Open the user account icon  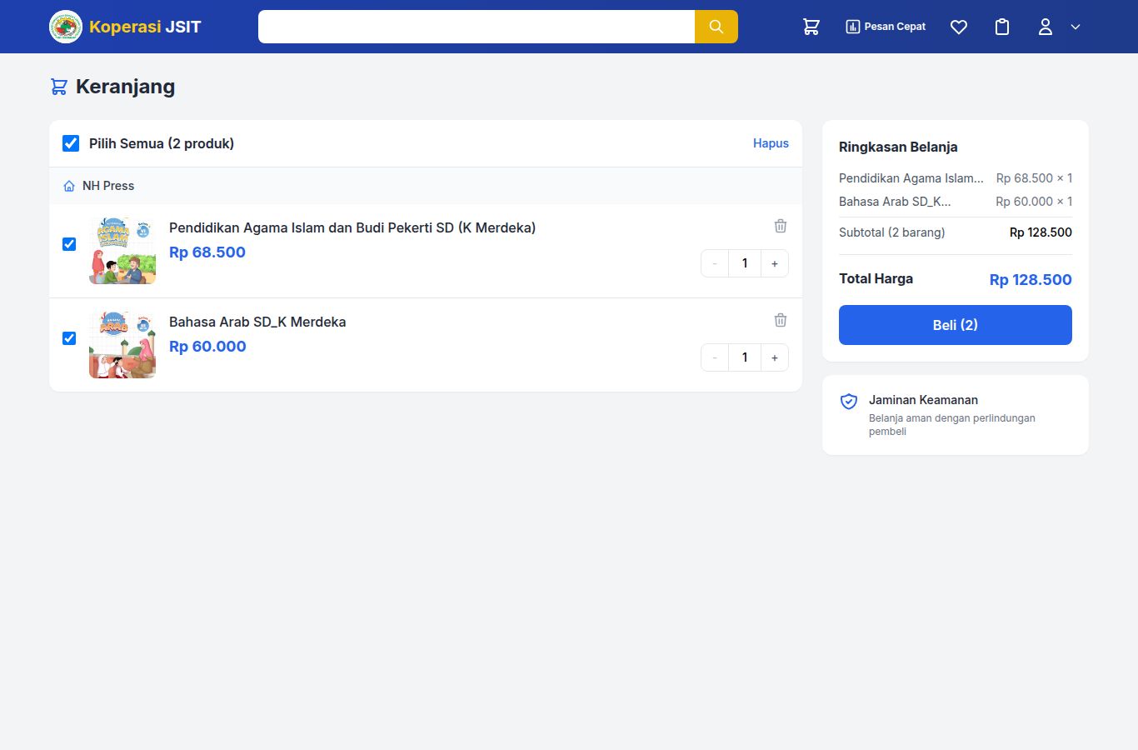[1046, 27]
